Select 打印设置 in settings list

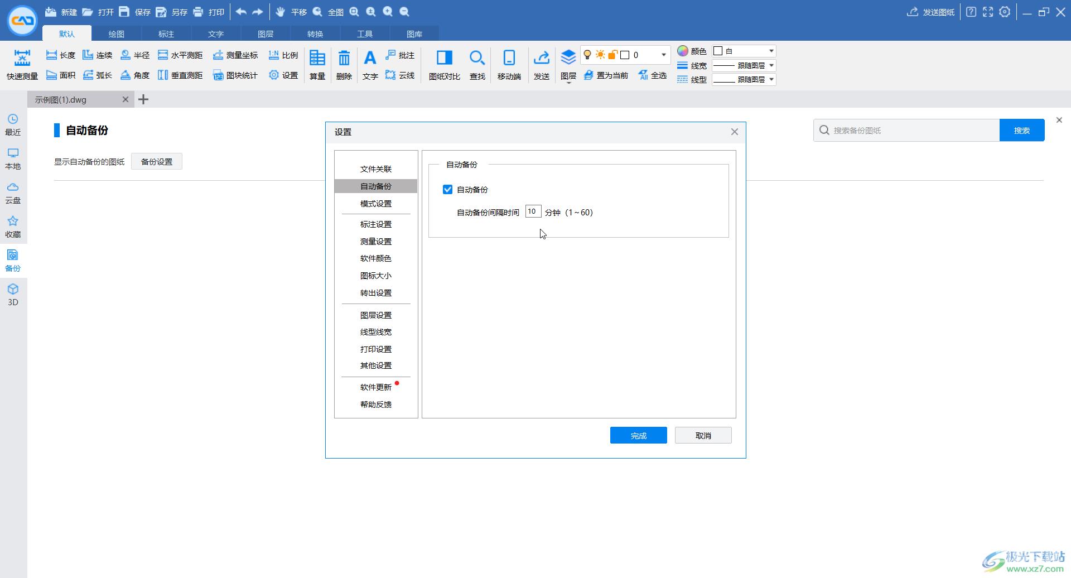(x=376, y=349)
